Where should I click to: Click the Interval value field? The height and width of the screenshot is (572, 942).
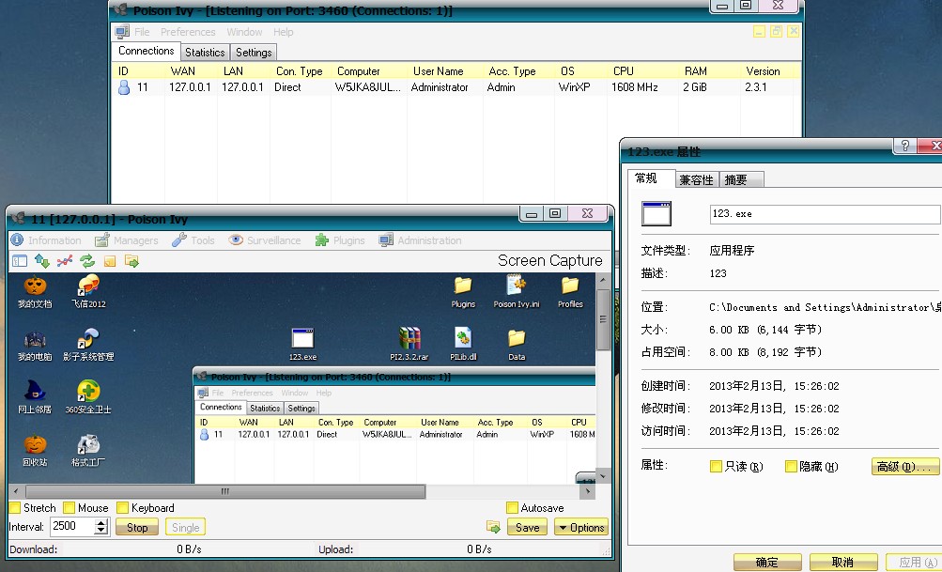coord(72,527)
